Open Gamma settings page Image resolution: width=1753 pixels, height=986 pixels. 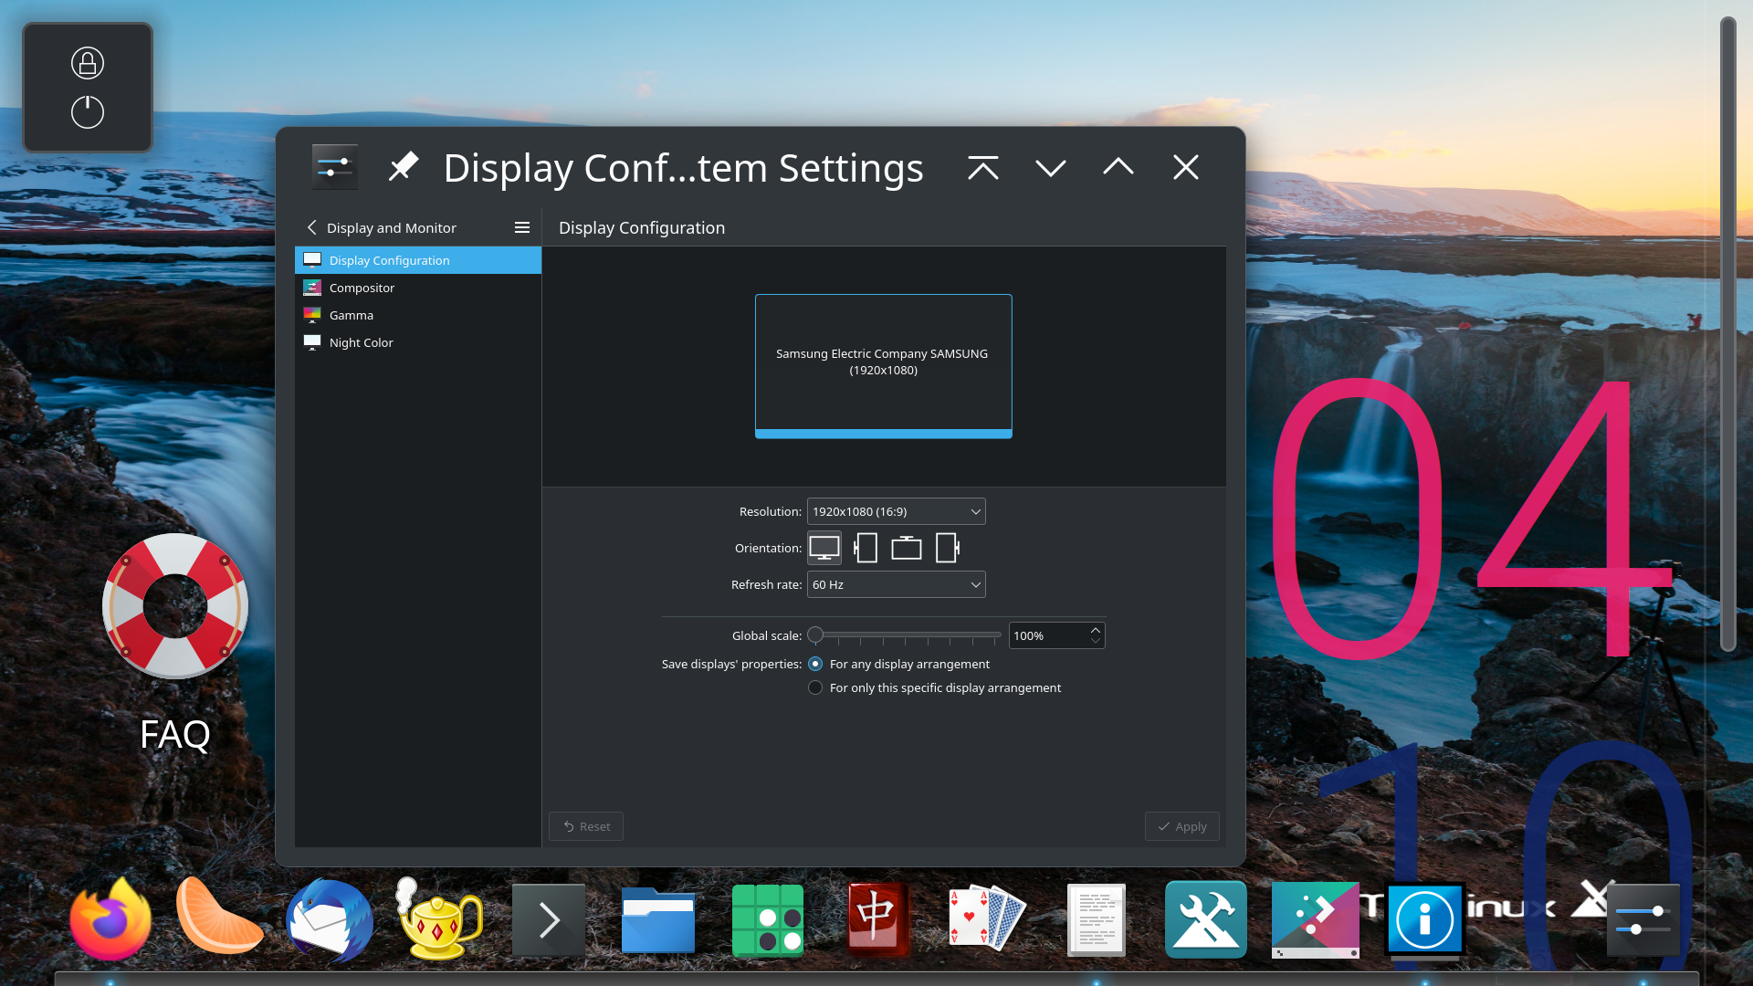tap(418, 315)
